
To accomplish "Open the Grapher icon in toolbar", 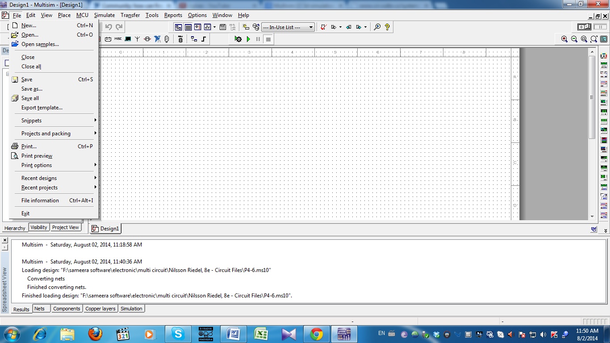I will (207, 27).
